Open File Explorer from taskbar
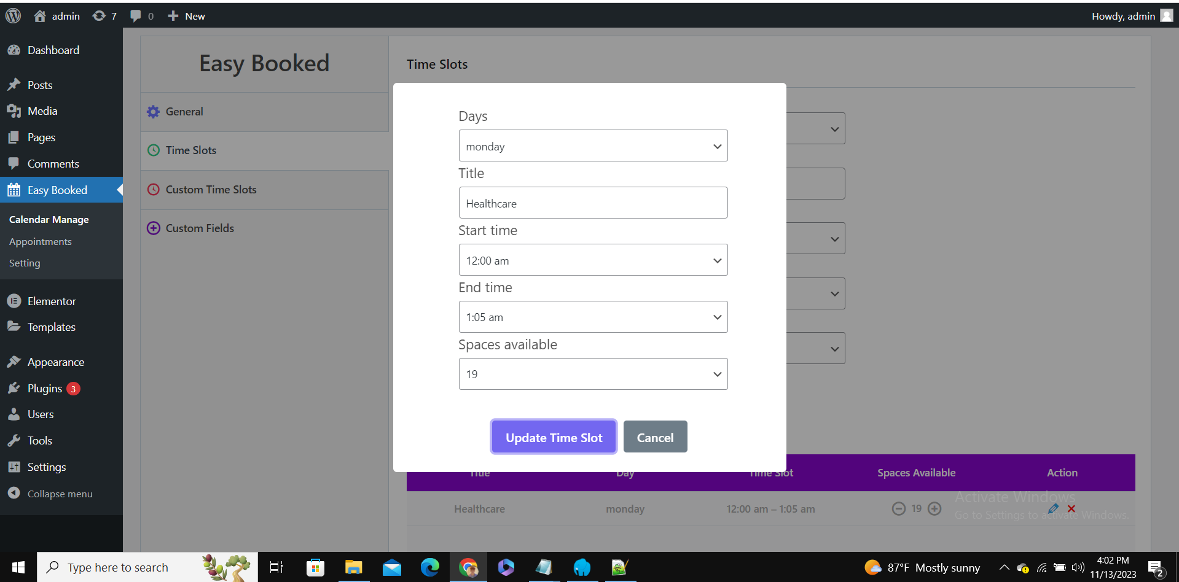 click(354, 567)
